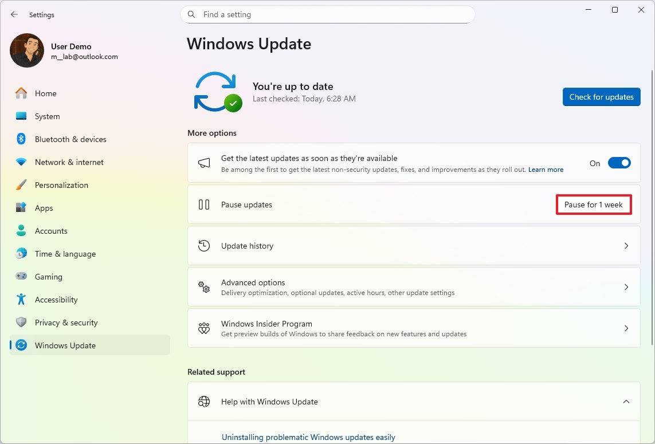This screenshot has width=655, height=444.
Task: Collapse the Help with Windows Update section
Action: tap(626, 402)
